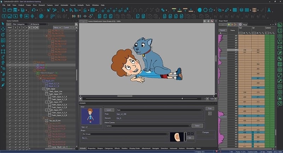Click the crossed-out circle icon above scene view
The height and width of the screenshot is (153, 283).
[x=212, y=21]
